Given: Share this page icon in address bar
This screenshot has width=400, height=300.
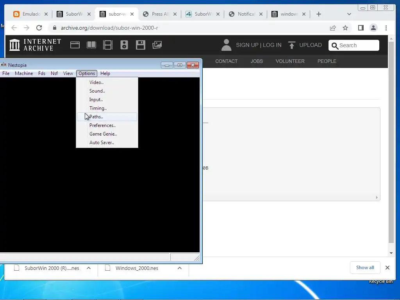Looking at the screenshot, I should click(x=333, y=28).
